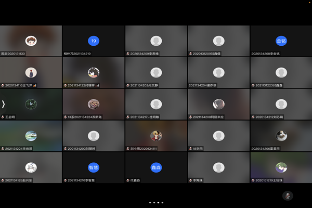Click the cat avatar of 2021134206霍星雨

click(x=281, y=136)
